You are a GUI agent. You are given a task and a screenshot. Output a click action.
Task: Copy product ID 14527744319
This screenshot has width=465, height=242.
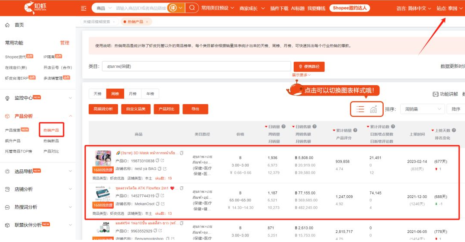157,196
